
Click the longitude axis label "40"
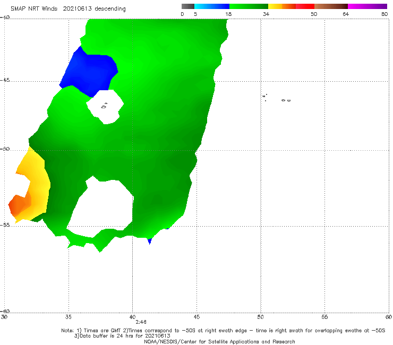pos(132,317)
